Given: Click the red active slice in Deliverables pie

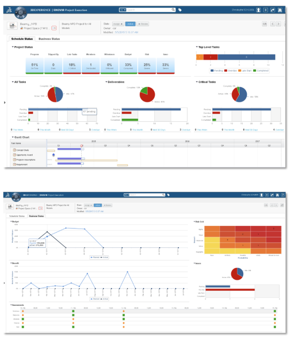Looking at the screenshot, I should pos(148,97).
